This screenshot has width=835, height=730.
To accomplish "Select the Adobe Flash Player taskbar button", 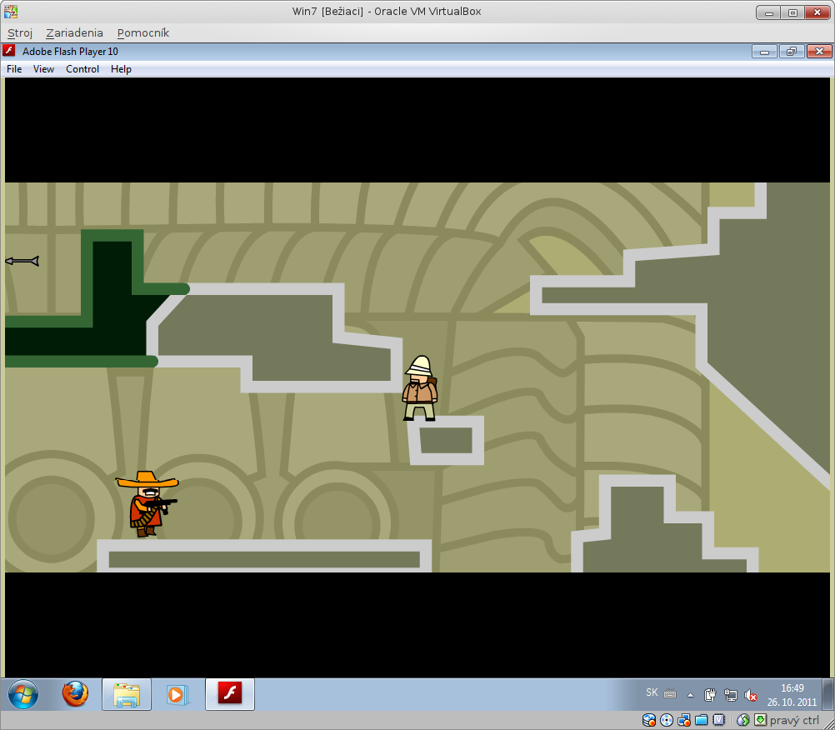I will tap(230, 694).
